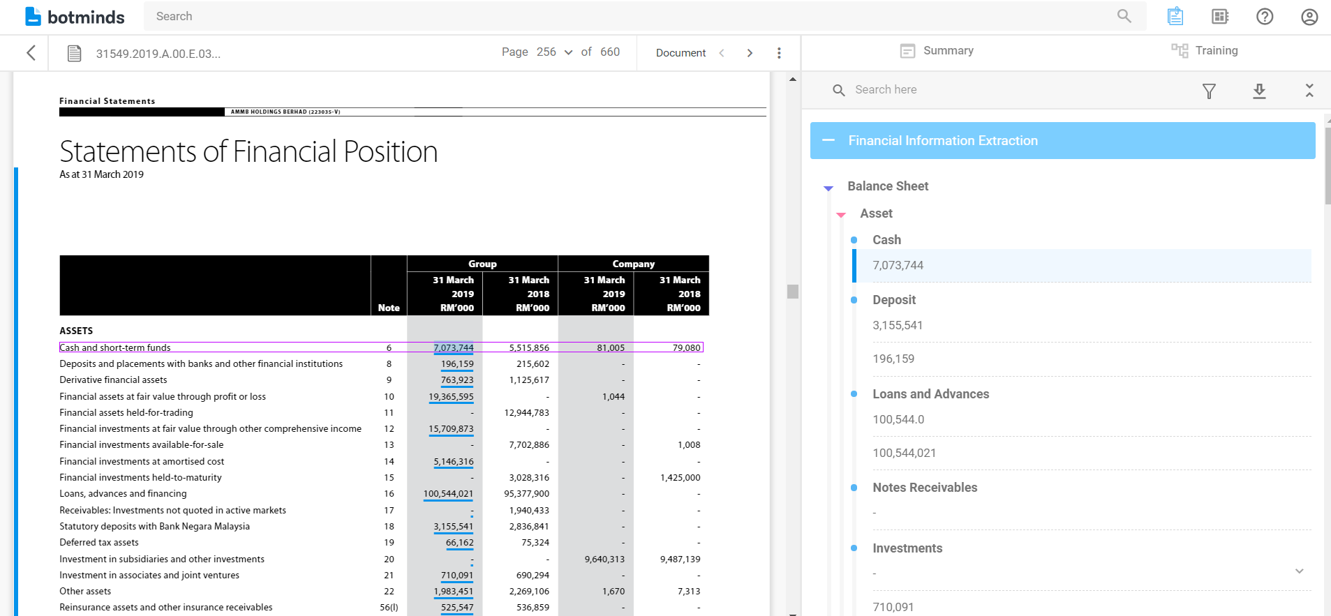
Task: Collapse the Balance Sheet tree node
Action: coord(828,188)
